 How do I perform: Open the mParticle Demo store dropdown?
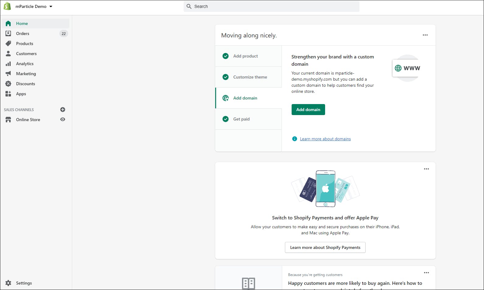pos(34,6)
